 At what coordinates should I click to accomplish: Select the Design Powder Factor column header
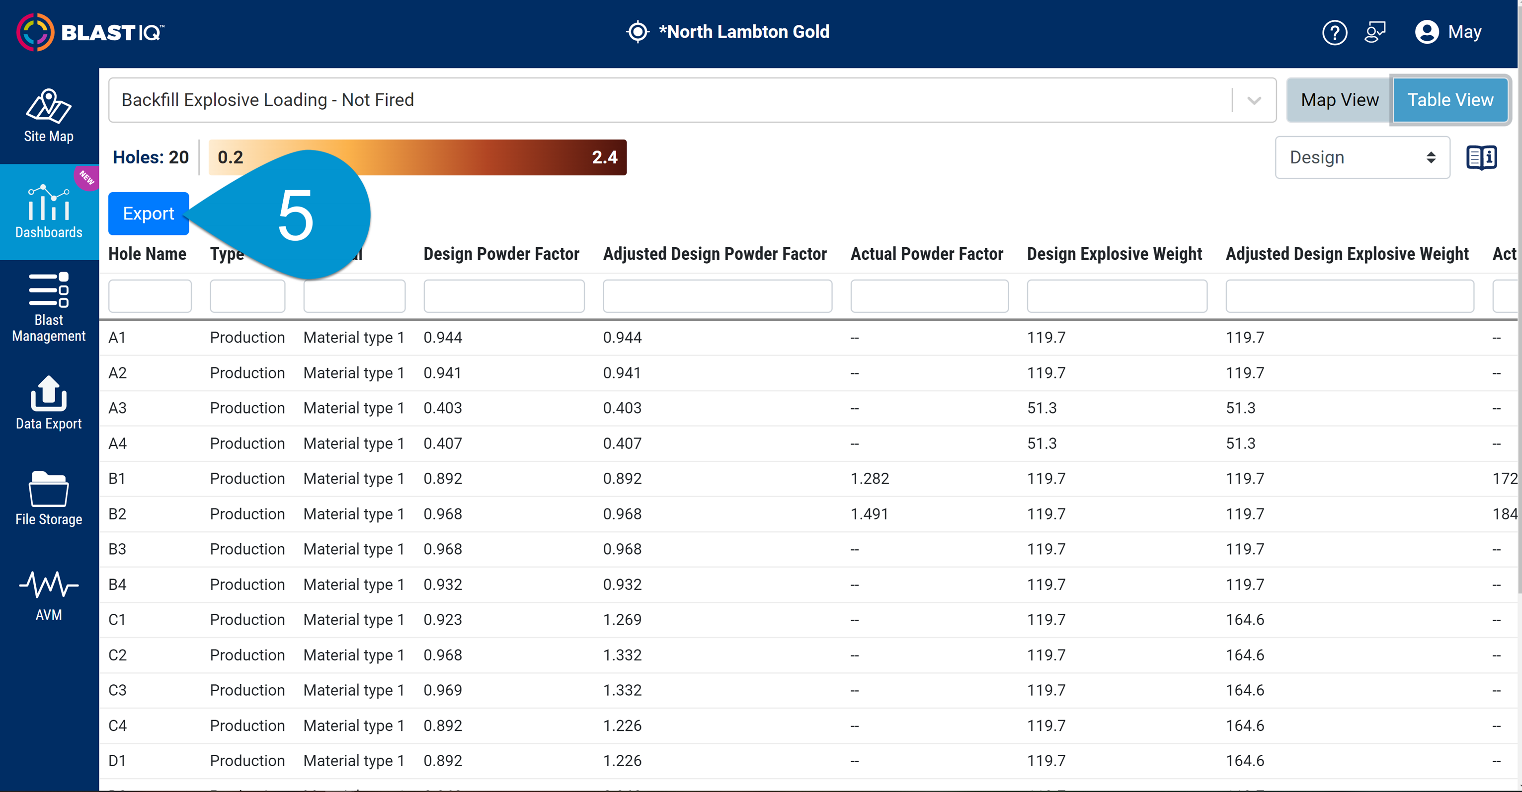501,253
